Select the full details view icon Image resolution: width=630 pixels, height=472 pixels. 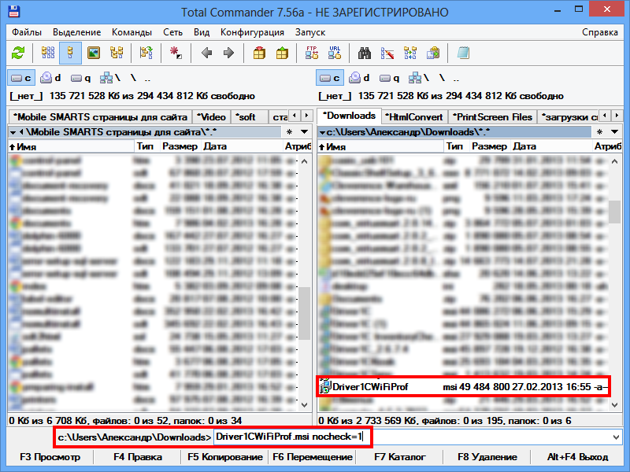point(70,53)
